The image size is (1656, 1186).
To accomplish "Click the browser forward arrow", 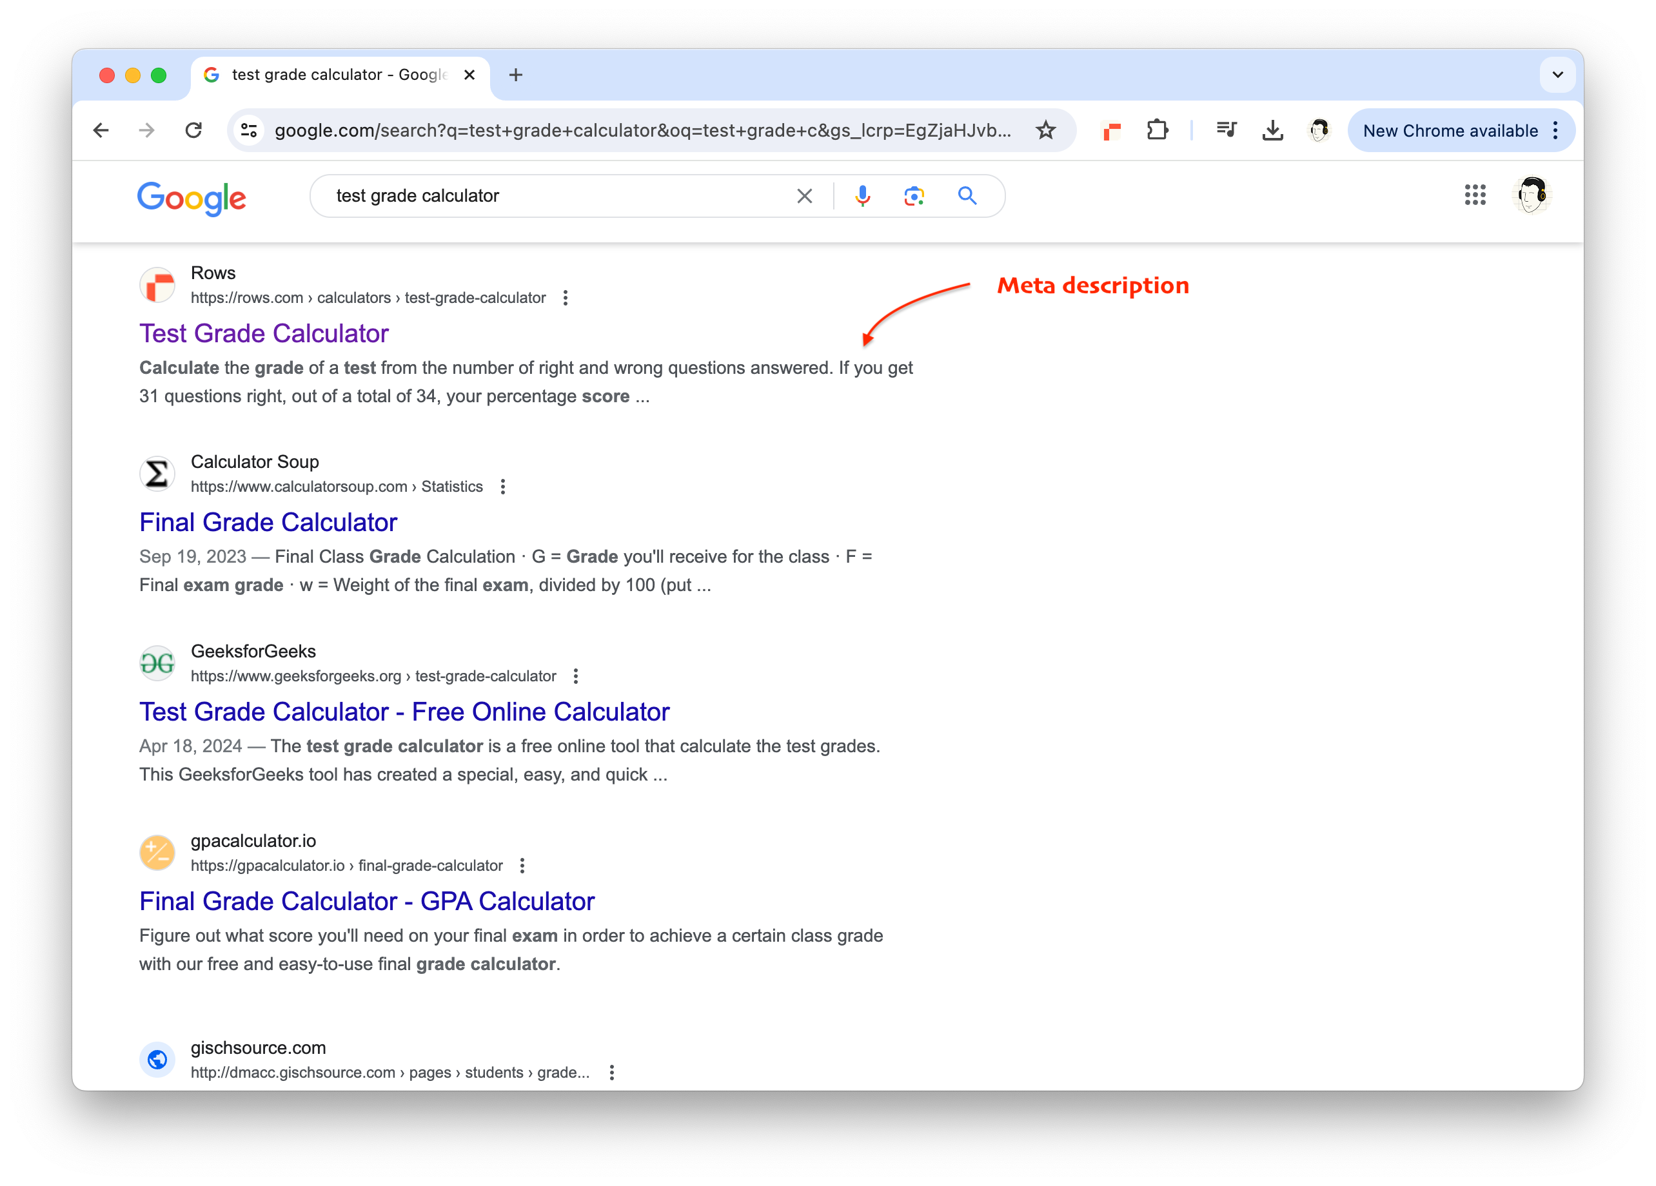I will (147, 131).
